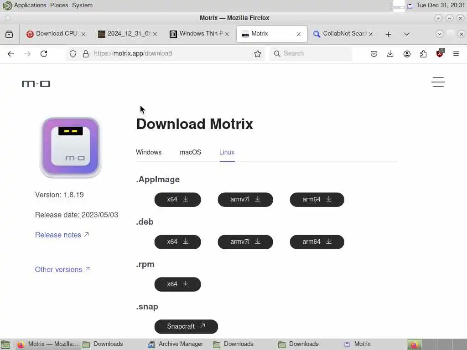Open the System menu
This screenshot has height=350, width=467.
[x=82, y=5]
